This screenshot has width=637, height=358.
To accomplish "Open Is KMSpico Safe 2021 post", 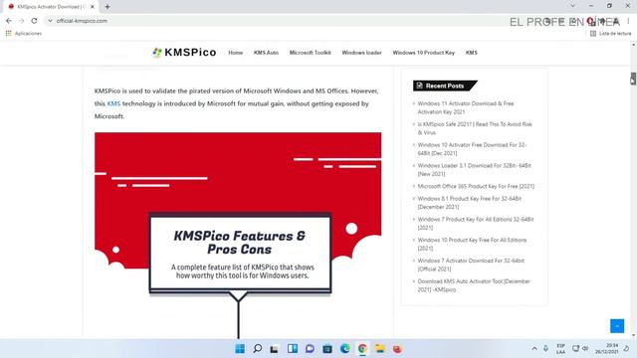I will (475, 128).
